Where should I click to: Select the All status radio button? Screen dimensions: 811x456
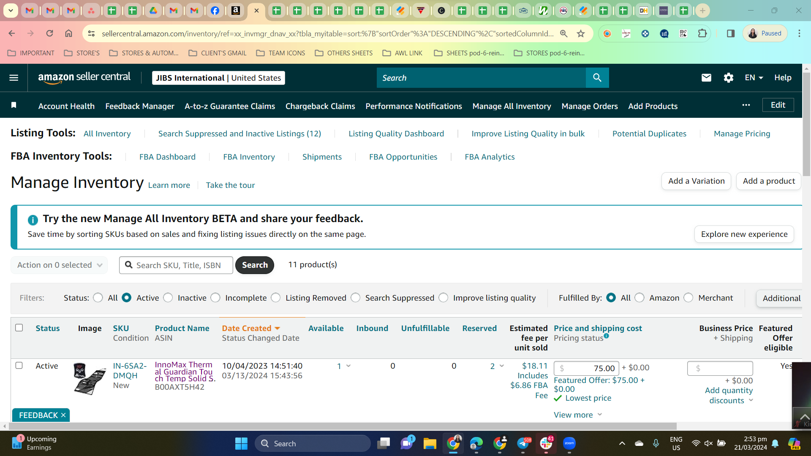click(x=98, y=298)
